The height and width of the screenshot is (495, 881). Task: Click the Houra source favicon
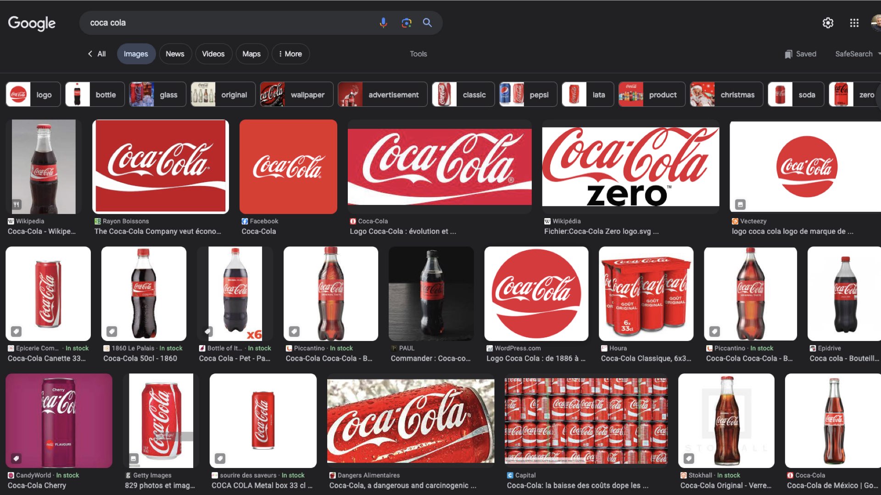604,348
